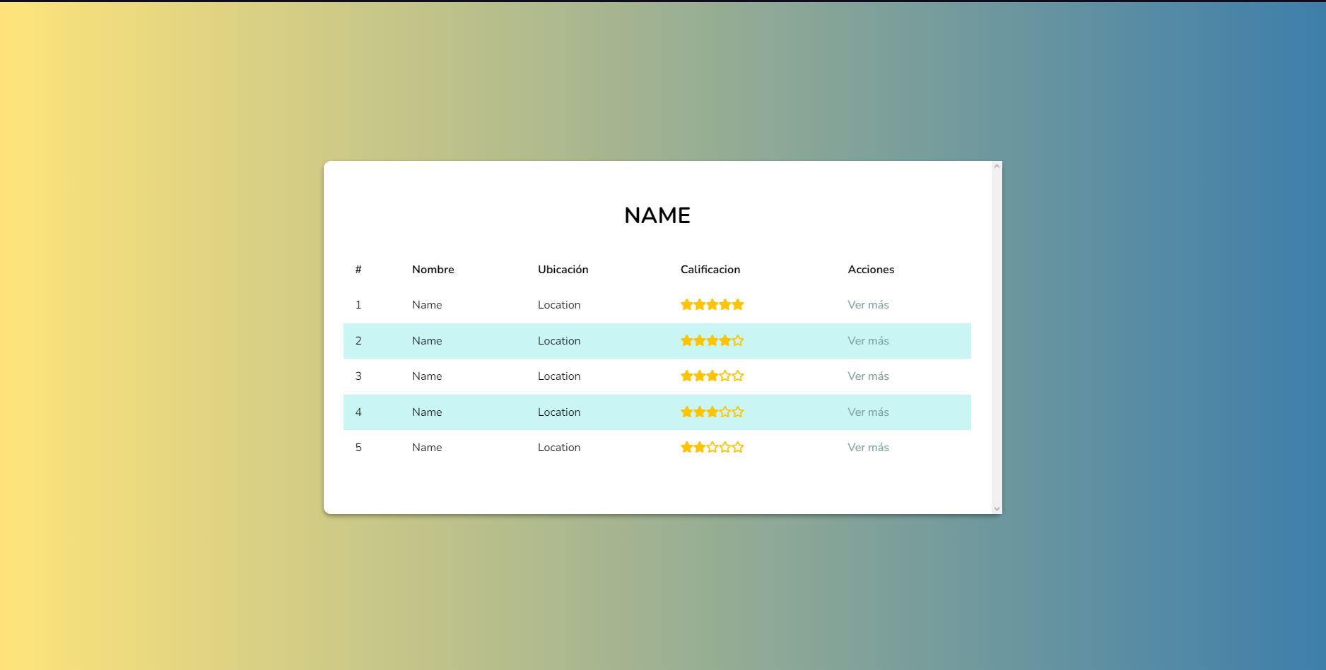Select the fourth empty star in row 3
The width and height of the screenshot is (1326, 670).
click(x=725, y=376)
